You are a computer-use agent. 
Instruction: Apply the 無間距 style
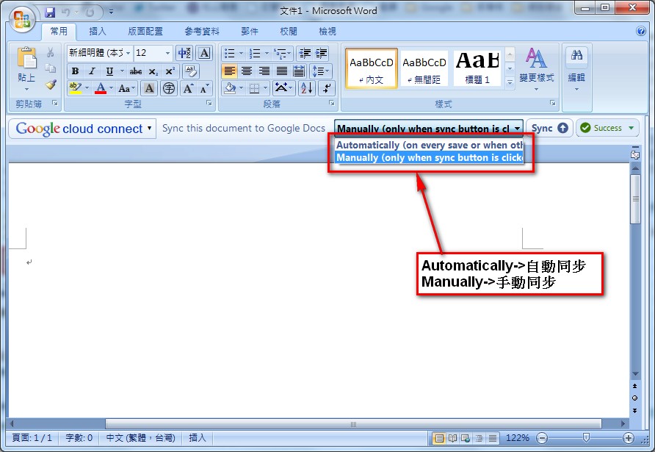(x=424, y=68)
